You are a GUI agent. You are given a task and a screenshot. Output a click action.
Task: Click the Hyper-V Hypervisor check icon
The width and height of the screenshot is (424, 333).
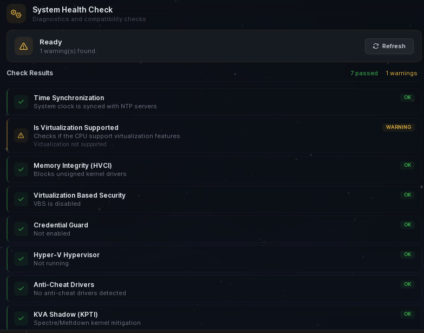21,258
